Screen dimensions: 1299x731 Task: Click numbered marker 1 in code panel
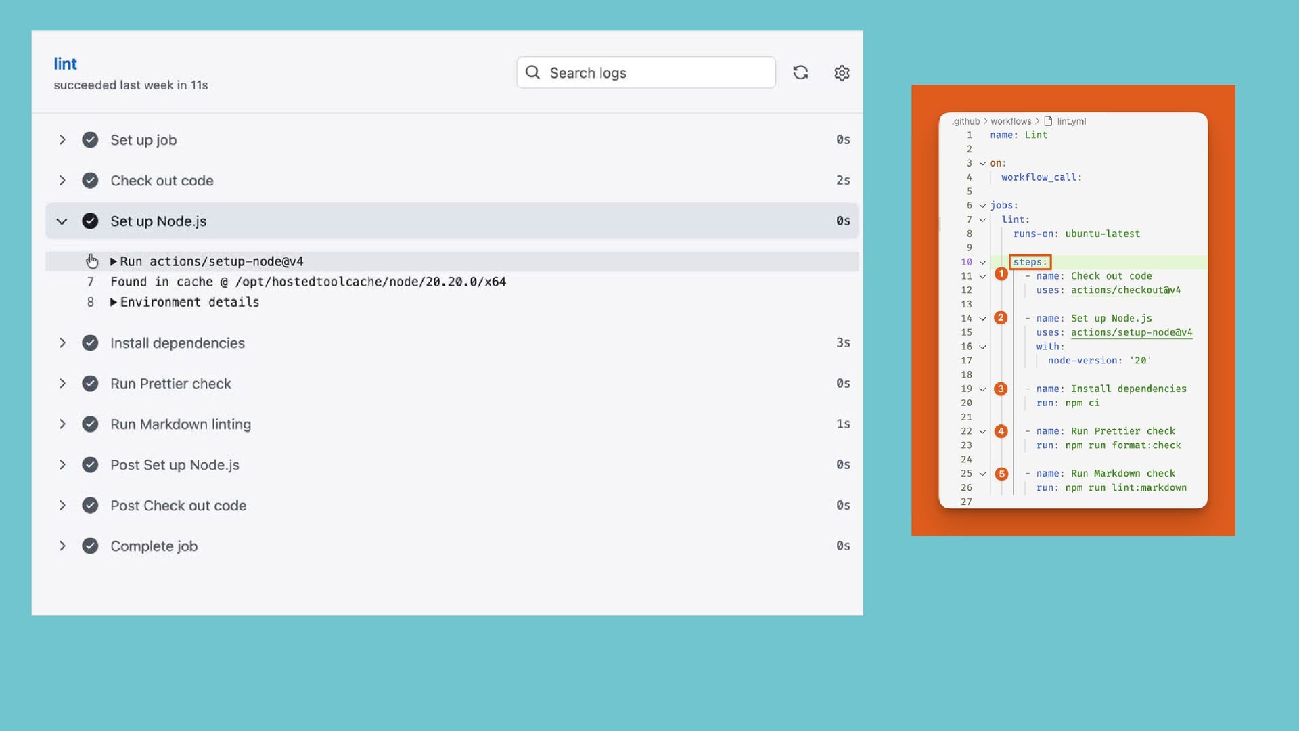coord(1001,274)
